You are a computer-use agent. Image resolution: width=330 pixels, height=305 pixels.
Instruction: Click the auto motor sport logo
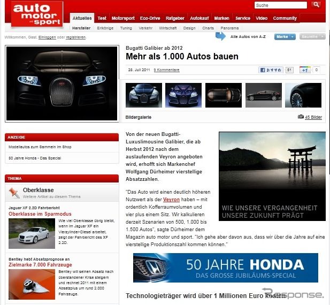[x=37, y=14]
